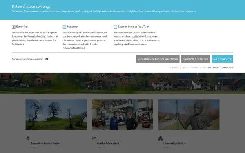Open the trees on hill landscape thumbnail
This screenshot has width=245, height=153.
click(x=56, y=114)
